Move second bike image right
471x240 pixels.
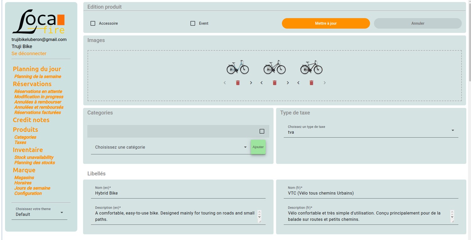pyautogui.click(x=288, y=83)
